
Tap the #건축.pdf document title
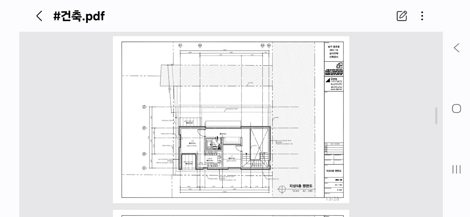click(x=79, y=16)
